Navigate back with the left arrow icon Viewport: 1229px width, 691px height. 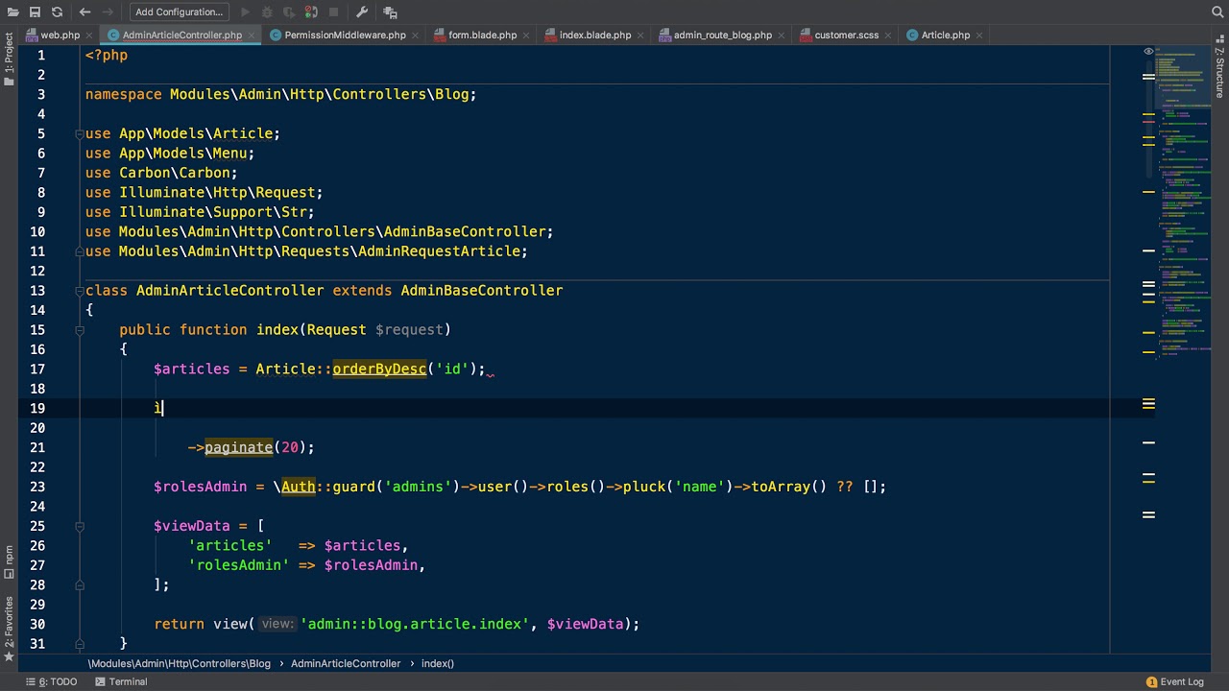[84, 12]
